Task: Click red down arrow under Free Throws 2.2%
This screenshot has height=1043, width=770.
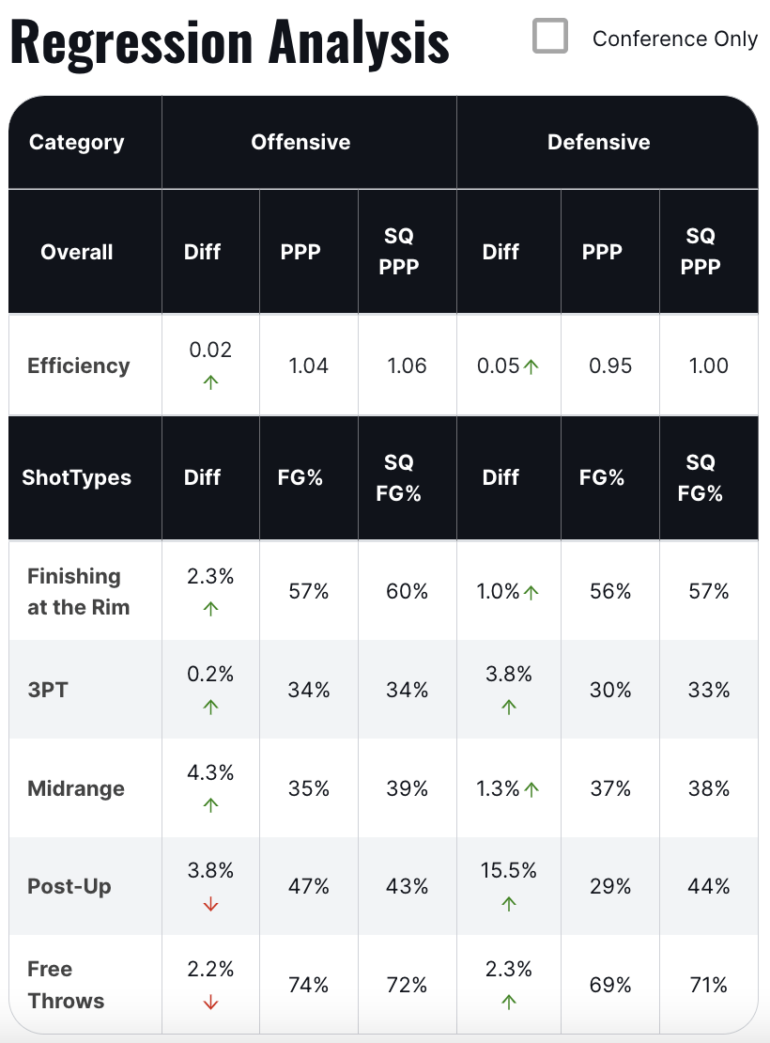Action: 210,1003
